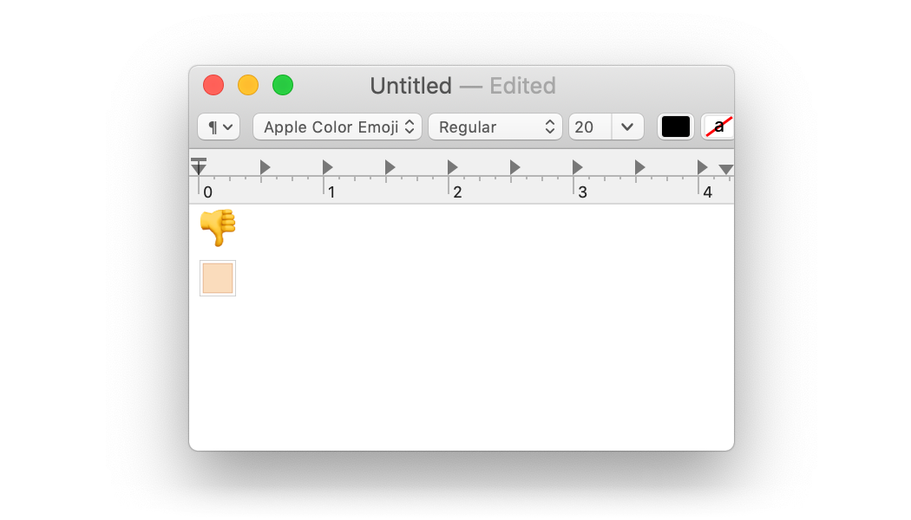Click the first tab stop after 0
Screen dimensions: 911x520
pyautogui.click(x=265, y=167)
